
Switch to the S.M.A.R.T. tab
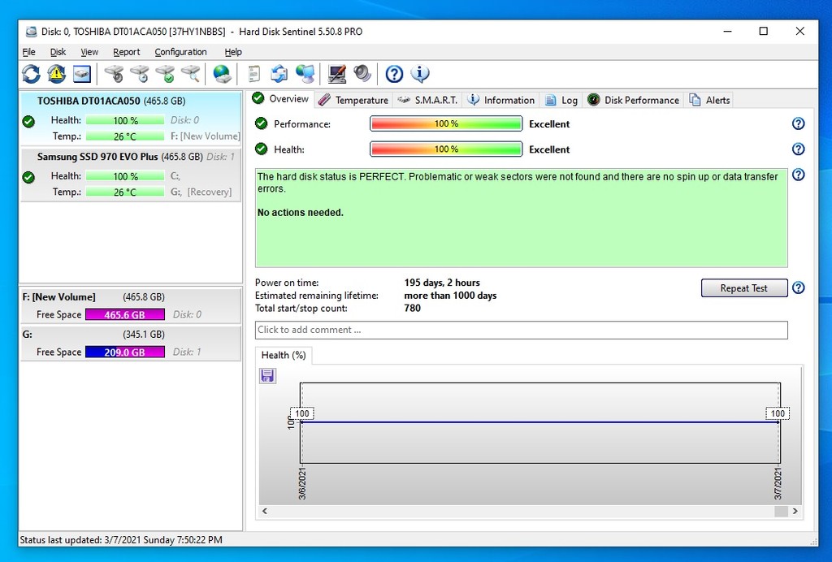click(x=427, y=100)
